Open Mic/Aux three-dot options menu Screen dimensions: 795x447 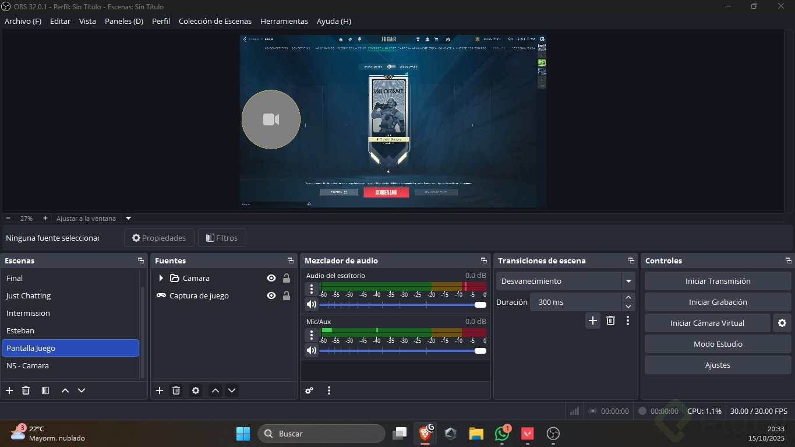click(312, 335)
